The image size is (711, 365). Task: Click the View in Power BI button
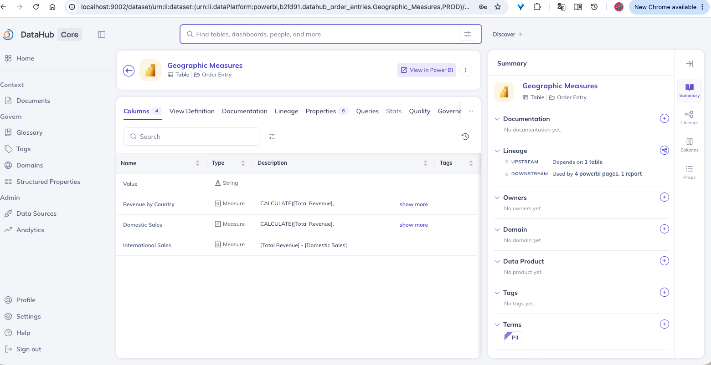click(x=427, y=70)
